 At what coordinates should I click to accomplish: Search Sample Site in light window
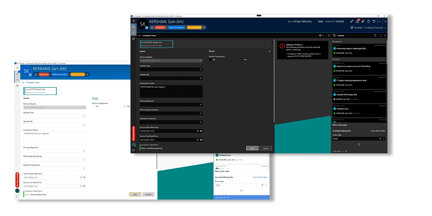coord(84,125)
